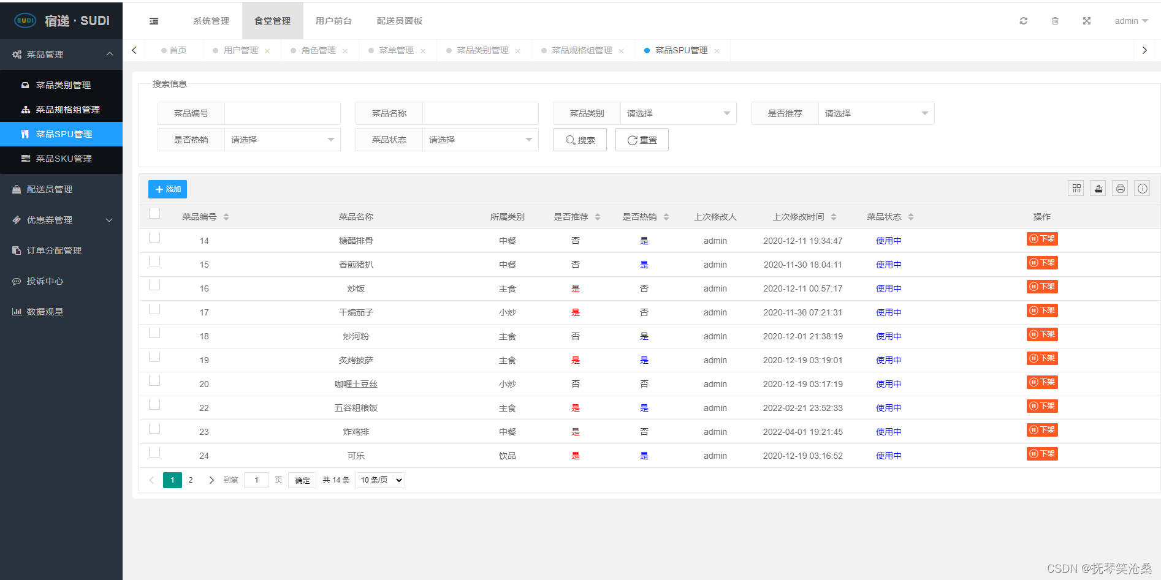Collapse the 菜品管理 sidebar group
The image size is (1161, 580).
click(x=61, y=55)
